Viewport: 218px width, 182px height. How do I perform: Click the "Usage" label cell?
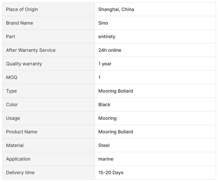tap(13, 118)
